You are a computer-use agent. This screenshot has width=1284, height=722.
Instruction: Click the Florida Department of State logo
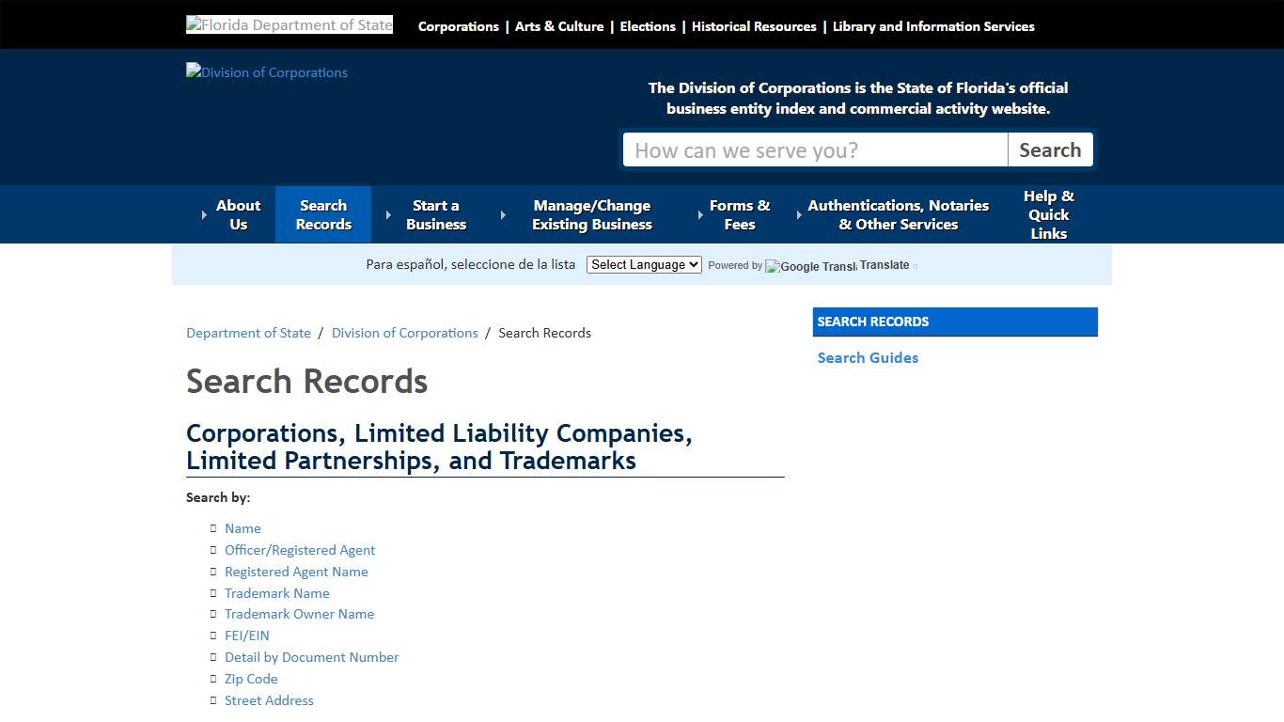[289, 24]
